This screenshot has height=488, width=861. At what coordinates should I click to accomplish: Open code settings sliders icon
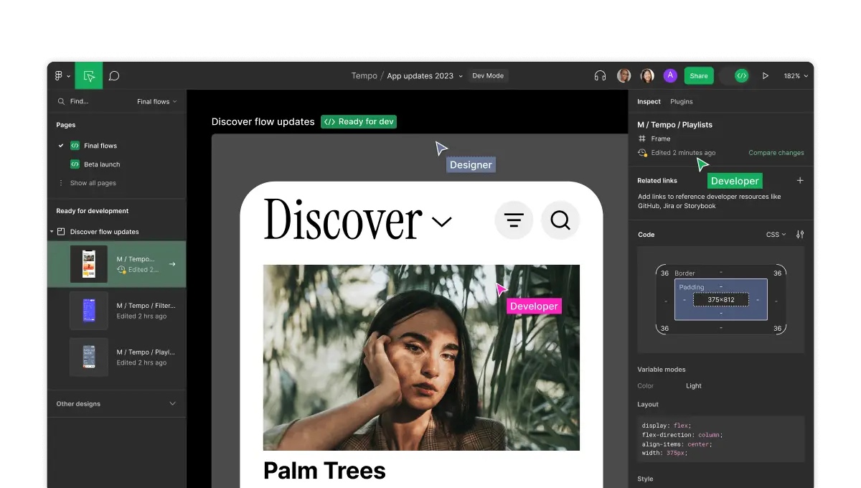(800, 235)
